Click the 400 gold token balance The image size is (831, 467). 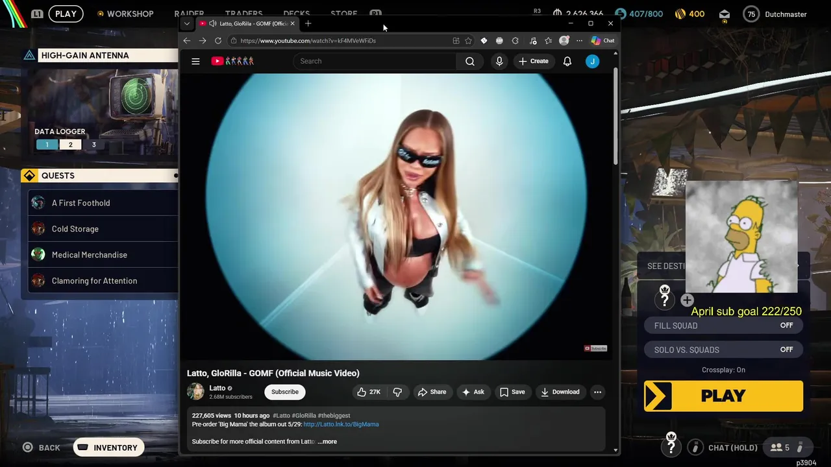tap(689, 14)
